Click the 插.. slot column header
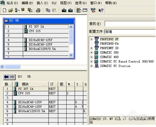The height and width of the screenshot is (127, 156). click(8, 84)
